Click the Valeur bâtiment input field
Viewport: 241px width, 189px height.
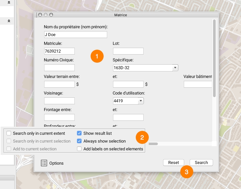point(197,84)
